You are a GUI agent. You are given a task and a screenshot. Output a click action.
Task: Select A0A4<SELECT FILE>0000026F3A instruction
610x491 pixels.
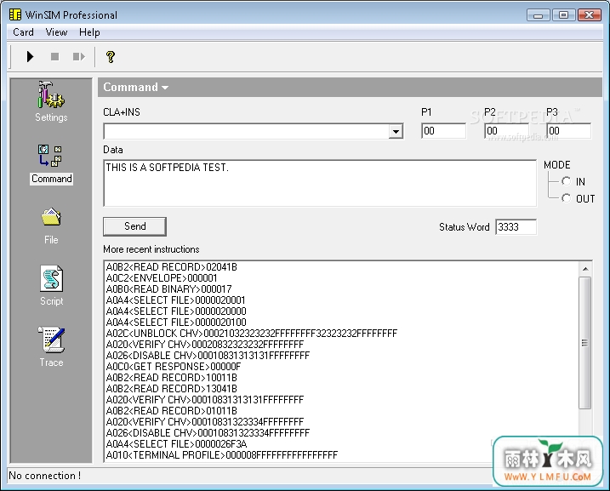tap(176, 444)
